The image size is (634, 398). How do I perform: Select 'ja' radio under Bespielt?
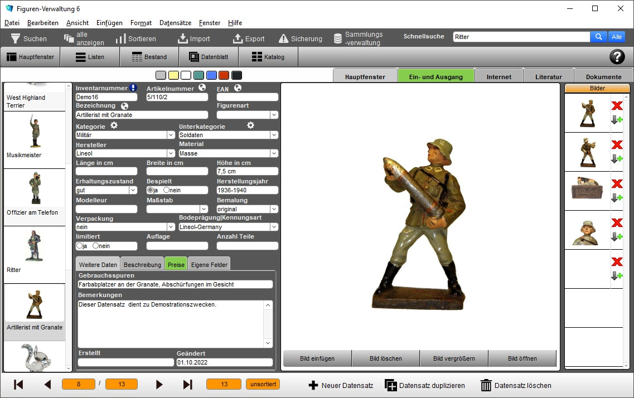(150, 190)
